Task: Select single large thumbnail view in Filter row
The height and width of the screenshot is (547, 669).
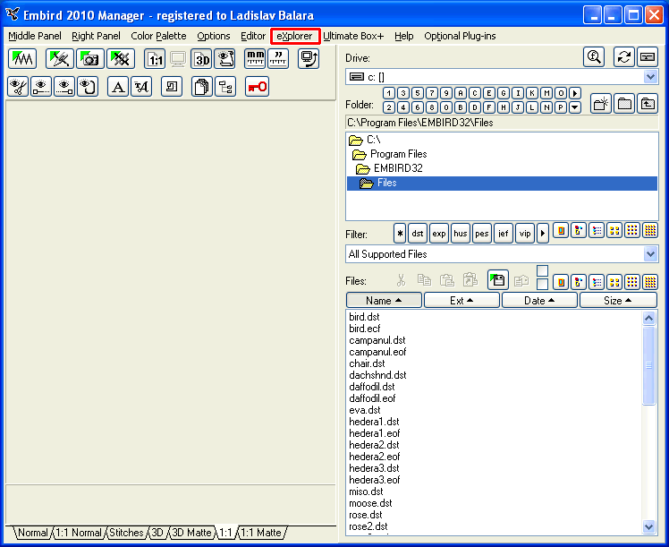Action: tap(561, 231)
